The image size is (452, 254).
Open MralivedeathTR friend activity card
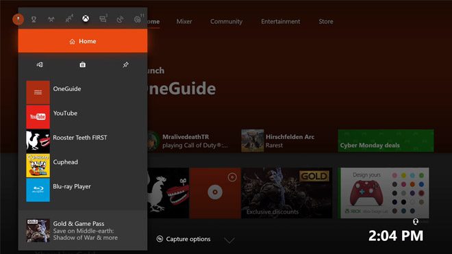coord(189,141)
